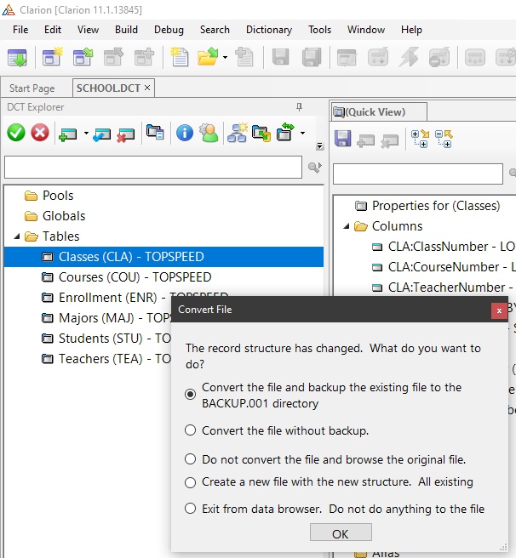
Task: Click the user icon in DCT Explorer toolbar
Action: 208,133
